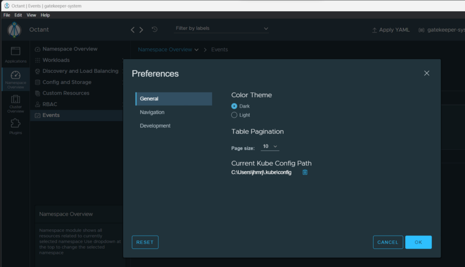This screenshot has height=267, width=465.
Task: Confirm preferences with OK button
Action: (x=418, y=242)
